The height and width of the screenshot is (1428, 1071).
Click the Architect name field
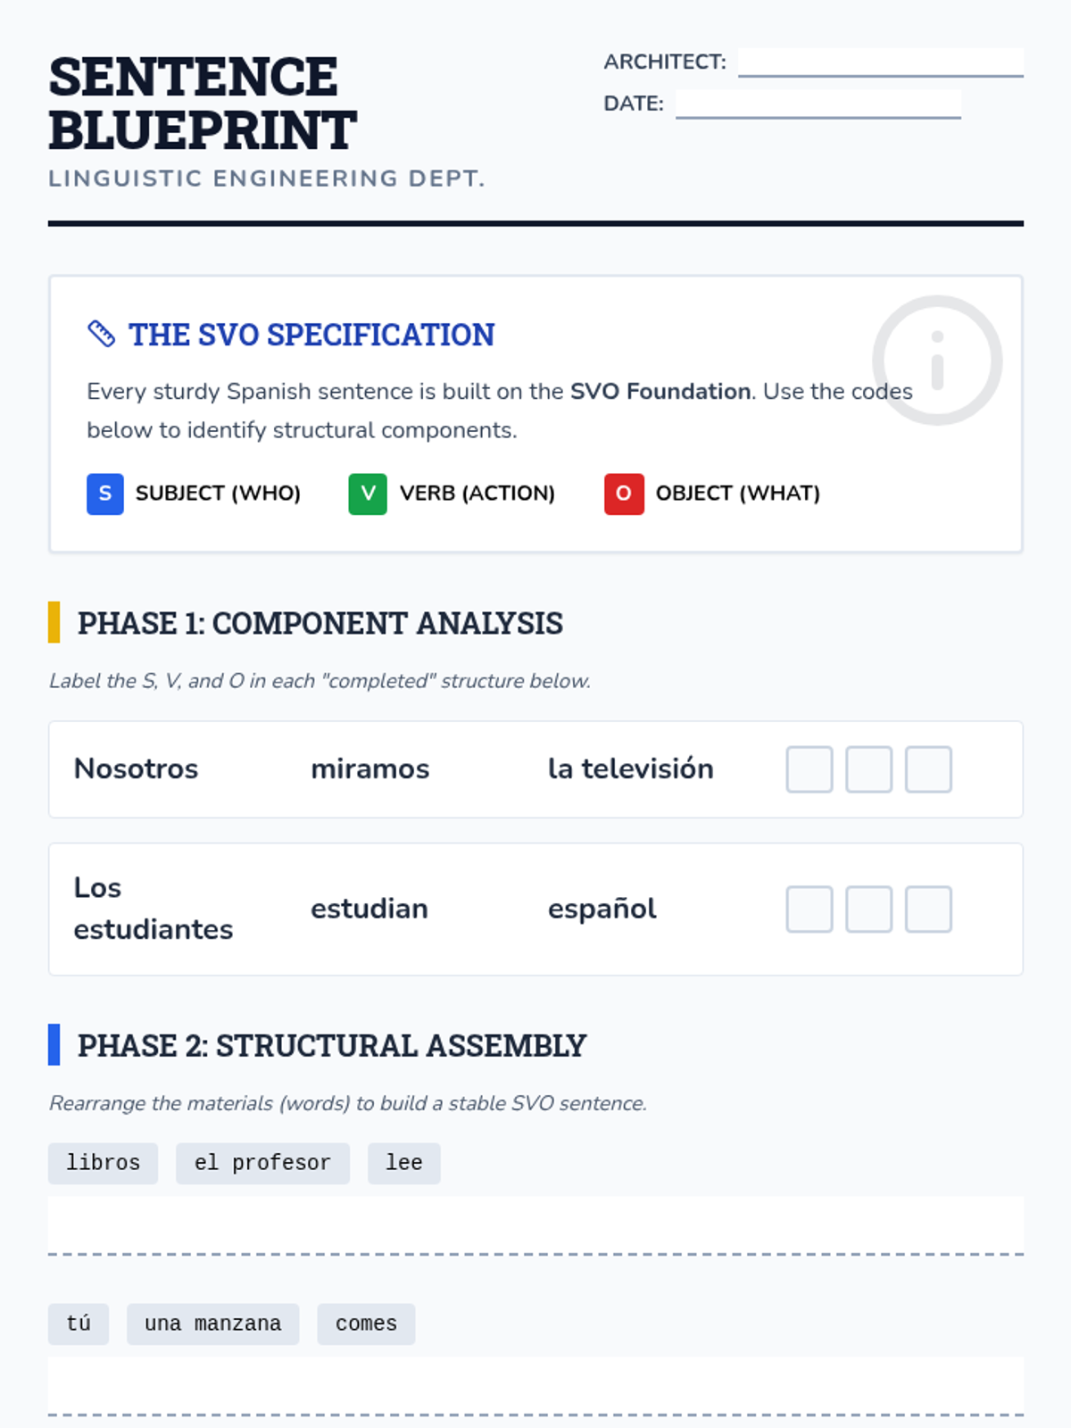pyautogui.click(x=880, y=62)
